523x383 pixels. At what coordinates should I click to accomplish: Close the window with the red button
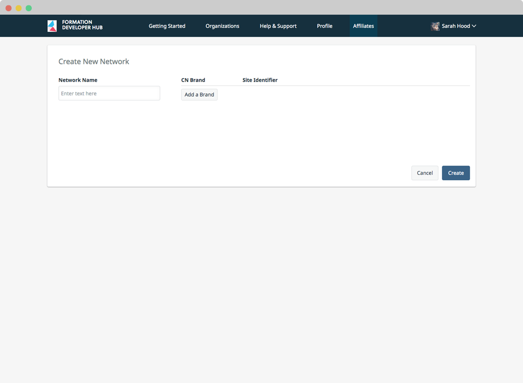[9, 8]
